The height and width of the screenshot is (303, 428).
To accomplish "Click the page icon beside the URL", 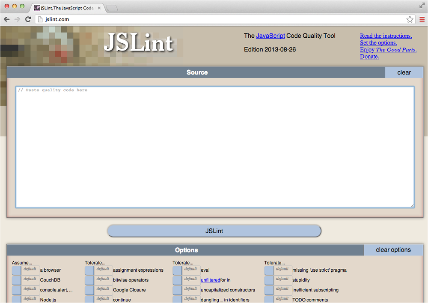I will coord(40,19).
